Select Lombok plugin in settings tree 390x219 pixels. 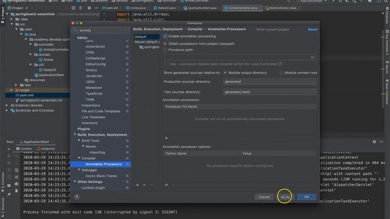pos(93,188)
